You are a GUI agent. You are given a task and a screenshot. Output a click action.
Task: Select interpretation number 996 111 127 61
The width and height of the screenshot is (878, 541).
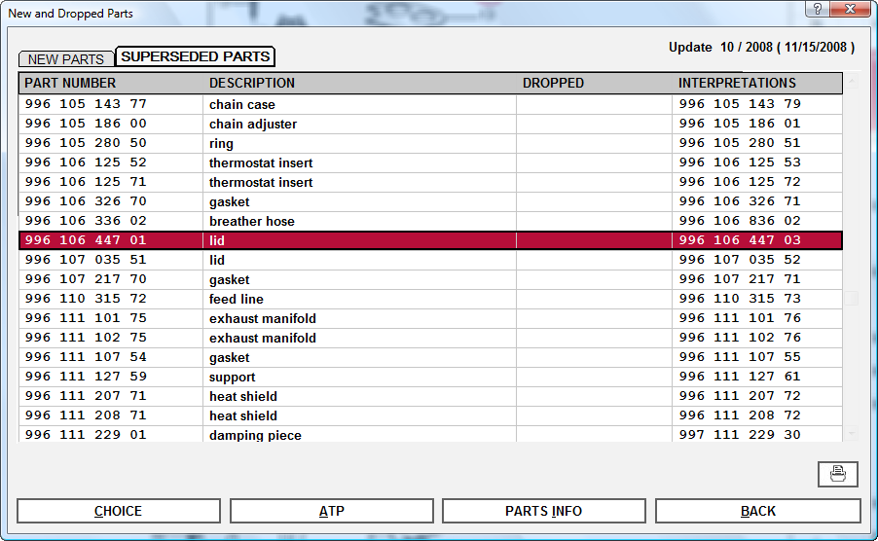[x=740, y=377]
